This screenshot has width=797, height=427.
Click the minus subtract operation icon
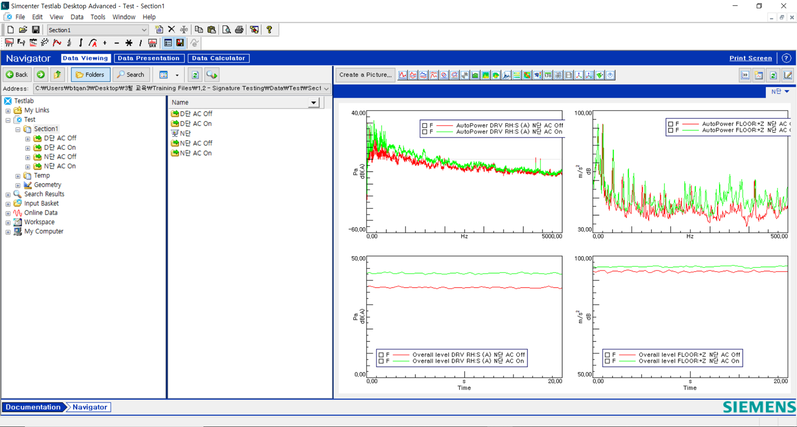pos(116,43)
